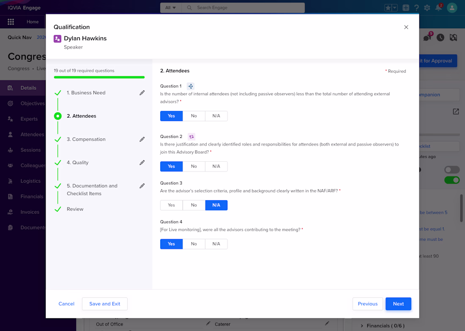
Task: Click the global add plus icon
Action: coord(406,8)
